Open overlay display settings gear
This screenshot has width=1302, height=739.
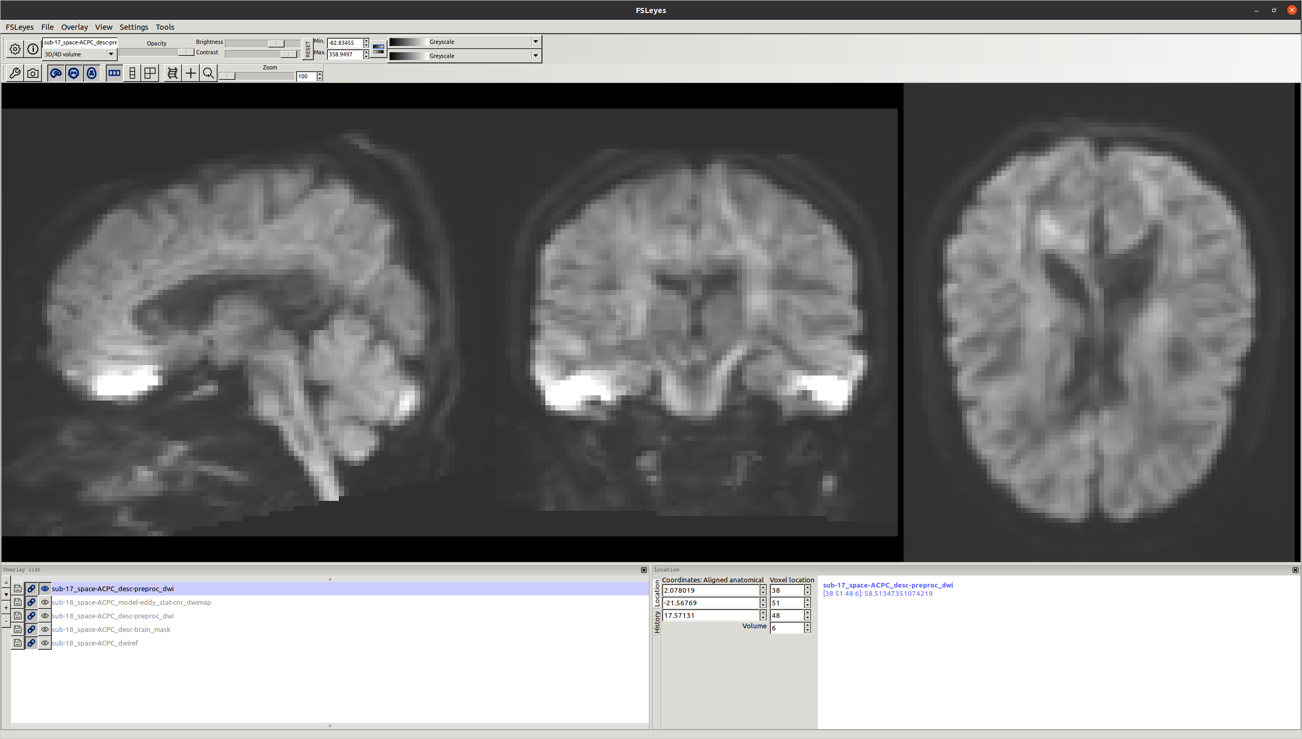coord(15,49)
